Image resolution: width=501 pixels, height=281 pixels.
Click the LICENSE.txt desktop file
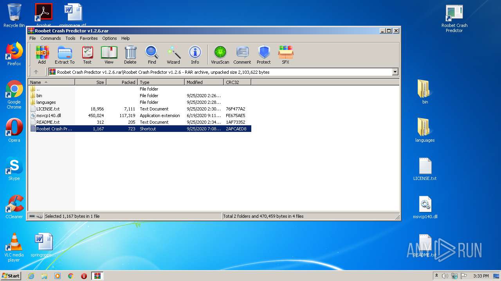point(425,169)
